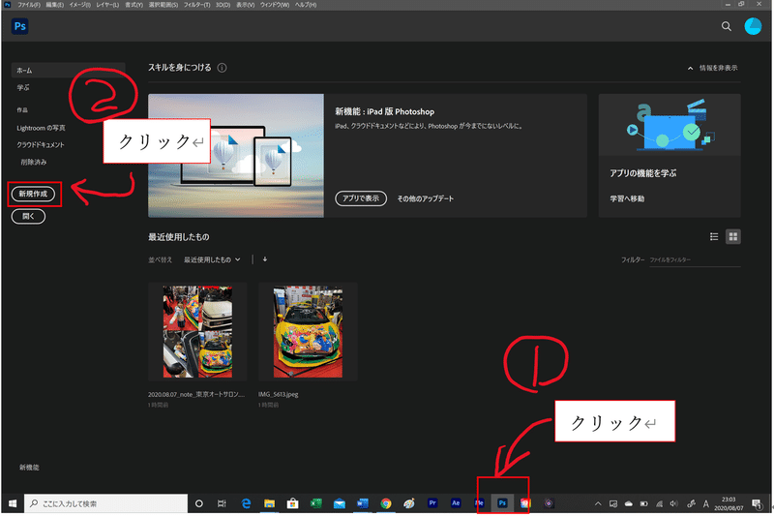Image resolution: width=774 pixels, height=516 pixels.
Task: Click the 新規作成 button
Action: [33, 194]
